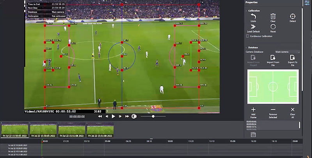
Task: Click the Clear All X icon
Action: [x=292, y=109]
